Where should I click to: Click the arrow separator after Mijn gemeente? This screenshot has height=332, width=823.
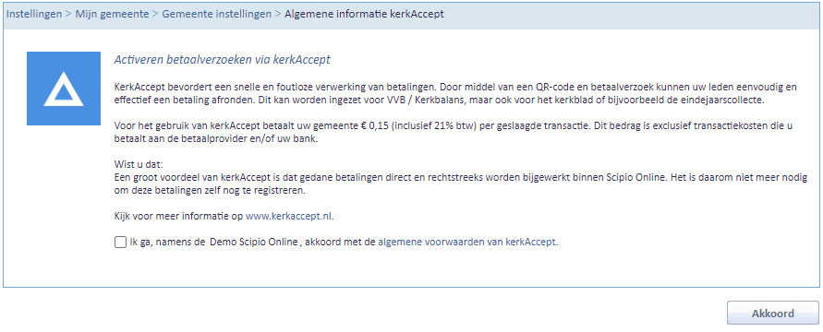coord(155,14)
